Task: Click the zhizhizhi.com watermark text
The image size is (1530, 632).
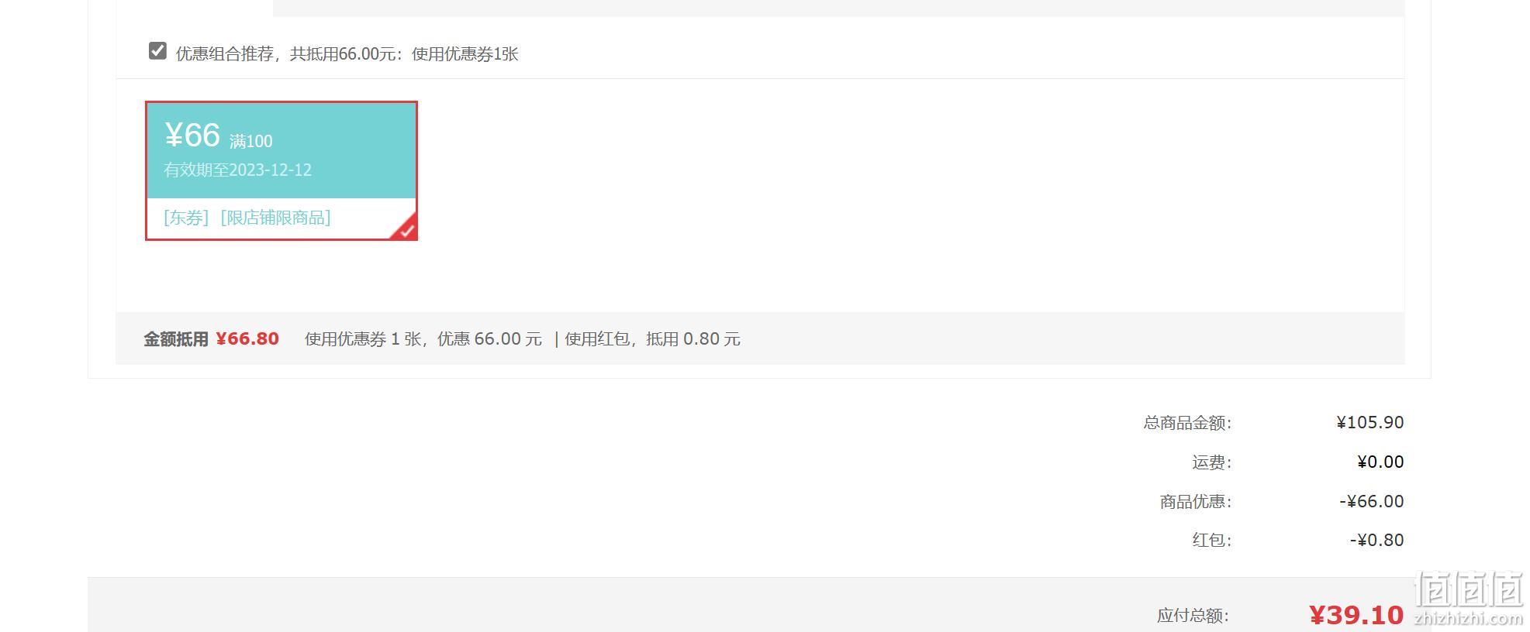Action: coord(1469,618)
